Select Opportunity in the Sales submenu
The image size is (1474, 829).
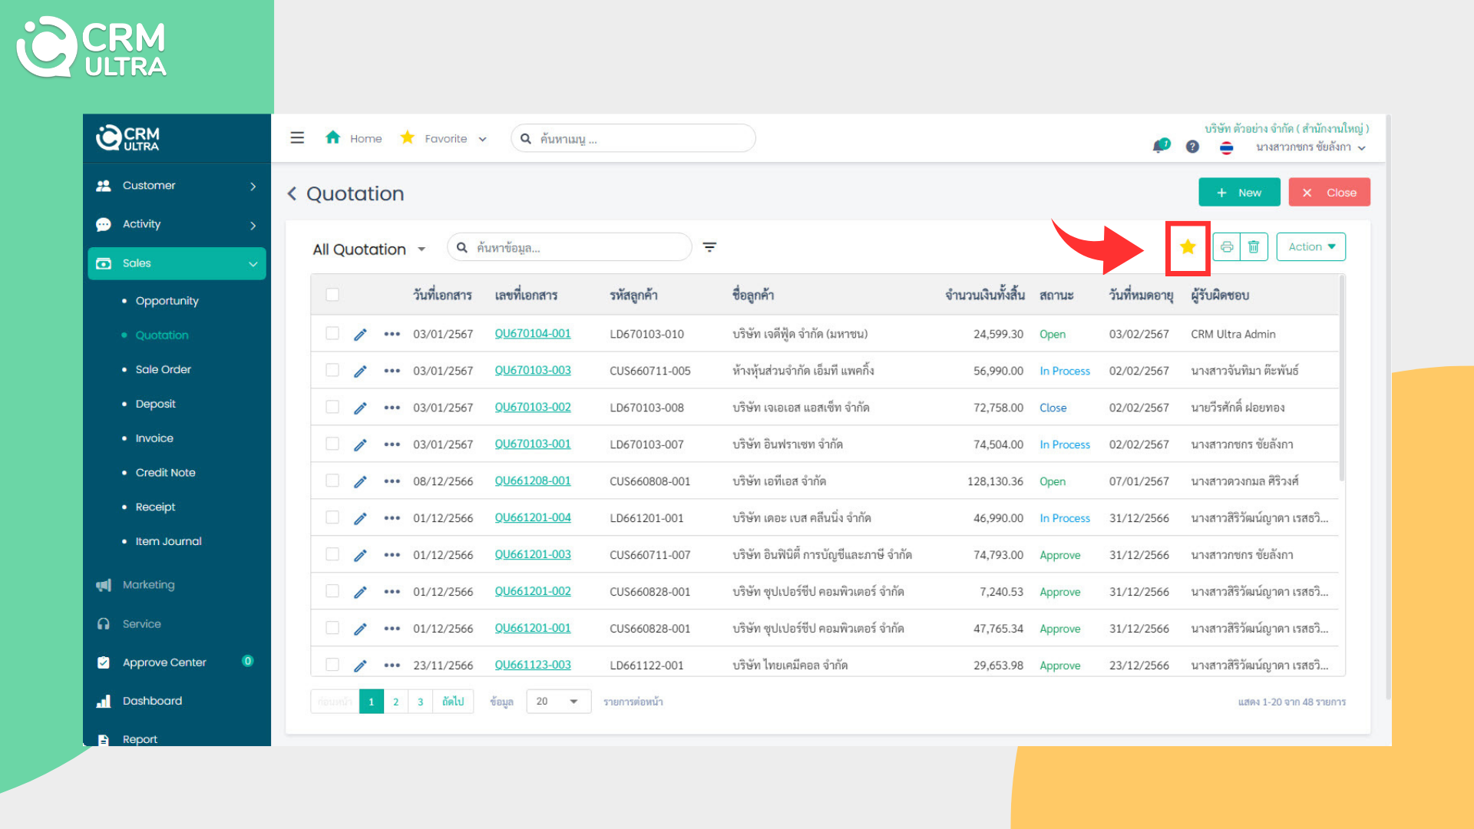167,301
